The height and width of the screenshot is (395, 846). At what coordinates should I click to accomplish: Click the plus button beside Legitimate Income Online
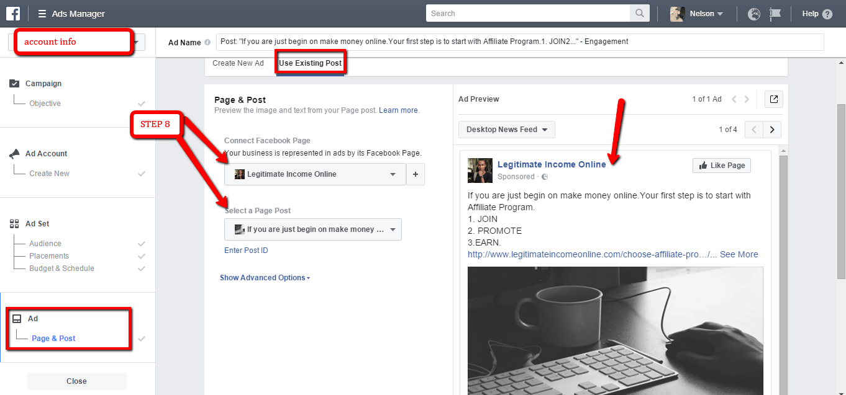pos(416,174)
